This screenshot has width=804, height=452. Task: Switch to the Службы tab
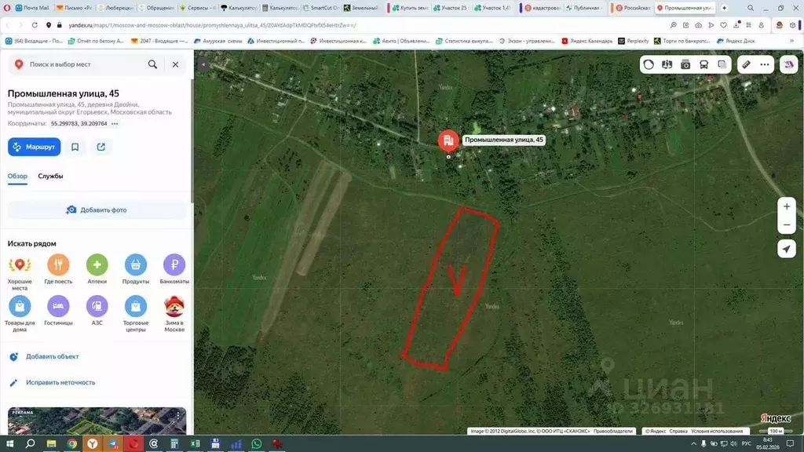(52, 177)
